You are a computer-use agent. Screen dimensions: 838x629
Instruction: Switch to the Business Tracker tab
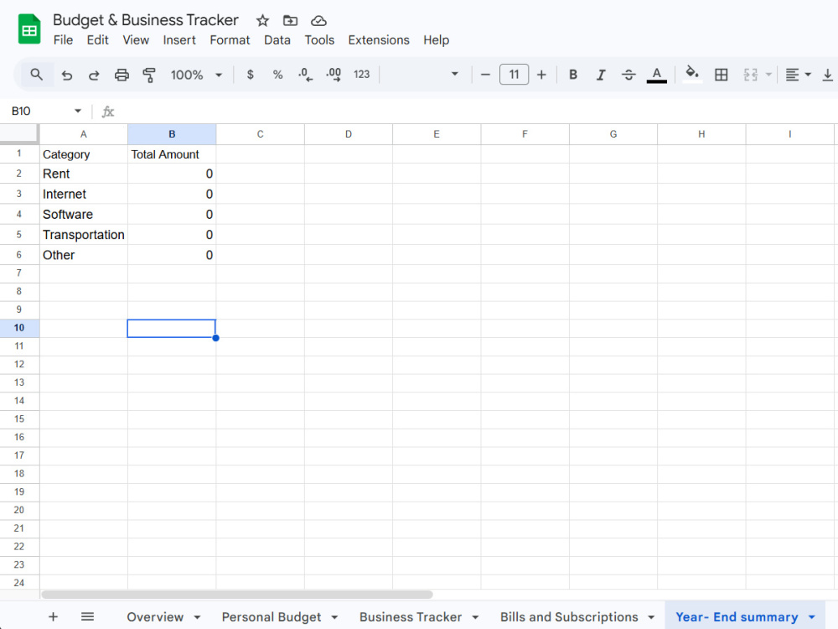point(411,616)
